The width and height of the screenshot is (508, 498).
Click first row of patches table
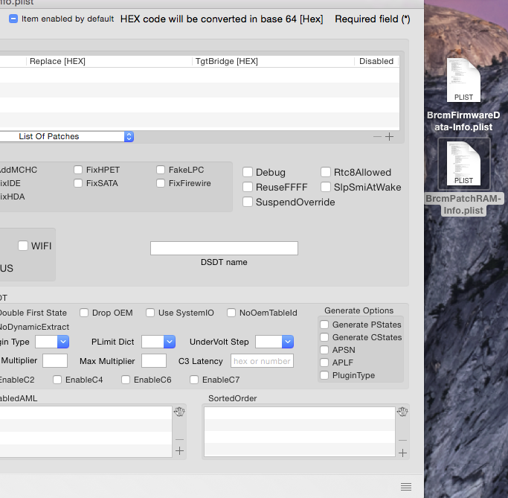[x=199, y=75]
